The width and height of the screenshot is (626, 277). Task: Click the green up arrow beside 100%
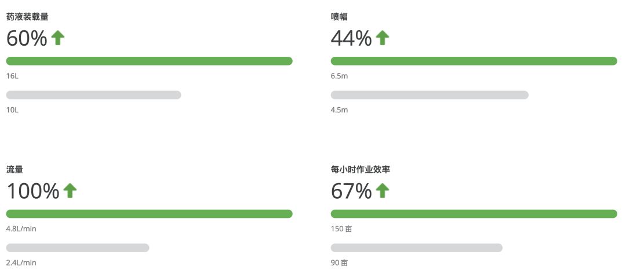point(70,191)
